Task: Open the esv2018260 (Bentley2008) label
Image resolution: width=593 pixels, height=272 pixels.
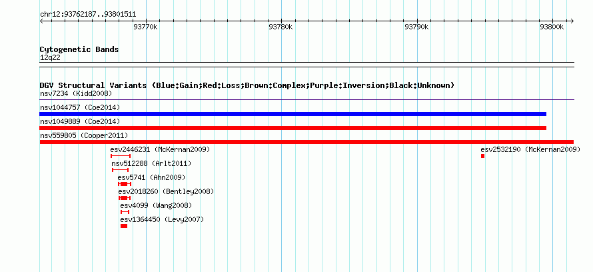Action: 166,191
